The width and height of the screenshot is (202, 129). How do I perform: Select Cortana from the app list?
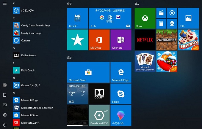point(26,40)
